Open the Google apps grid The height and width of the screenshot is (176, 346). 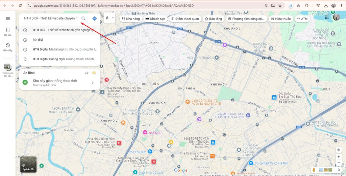pyautogui.click(x=327, y=17)
